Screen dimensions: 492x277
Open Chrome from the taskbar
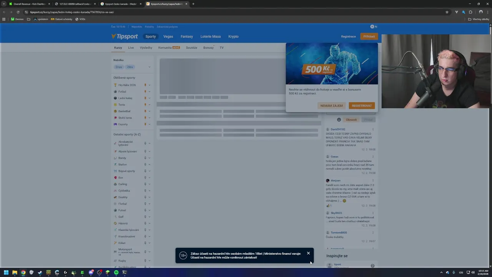23,272
